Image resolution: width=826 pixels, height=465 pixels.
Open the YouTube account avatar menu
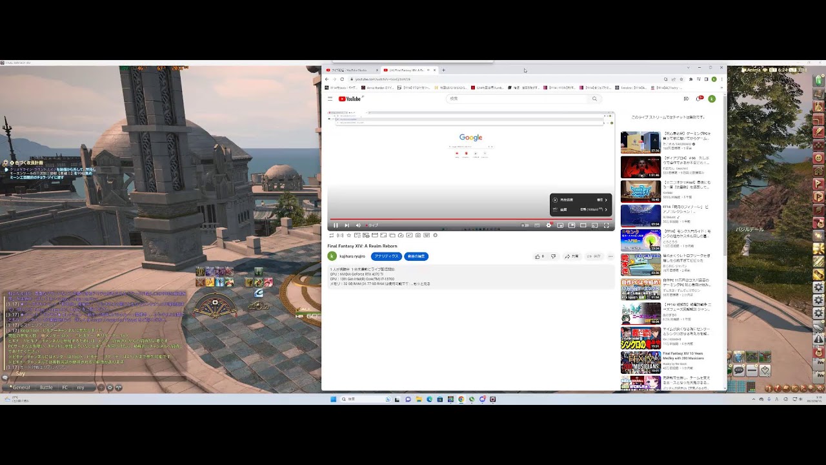click(712, 99)
